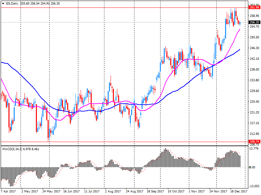Click the 217.10 value on price axis
Viewport: 261px width, 195px height.
point(253,123)
